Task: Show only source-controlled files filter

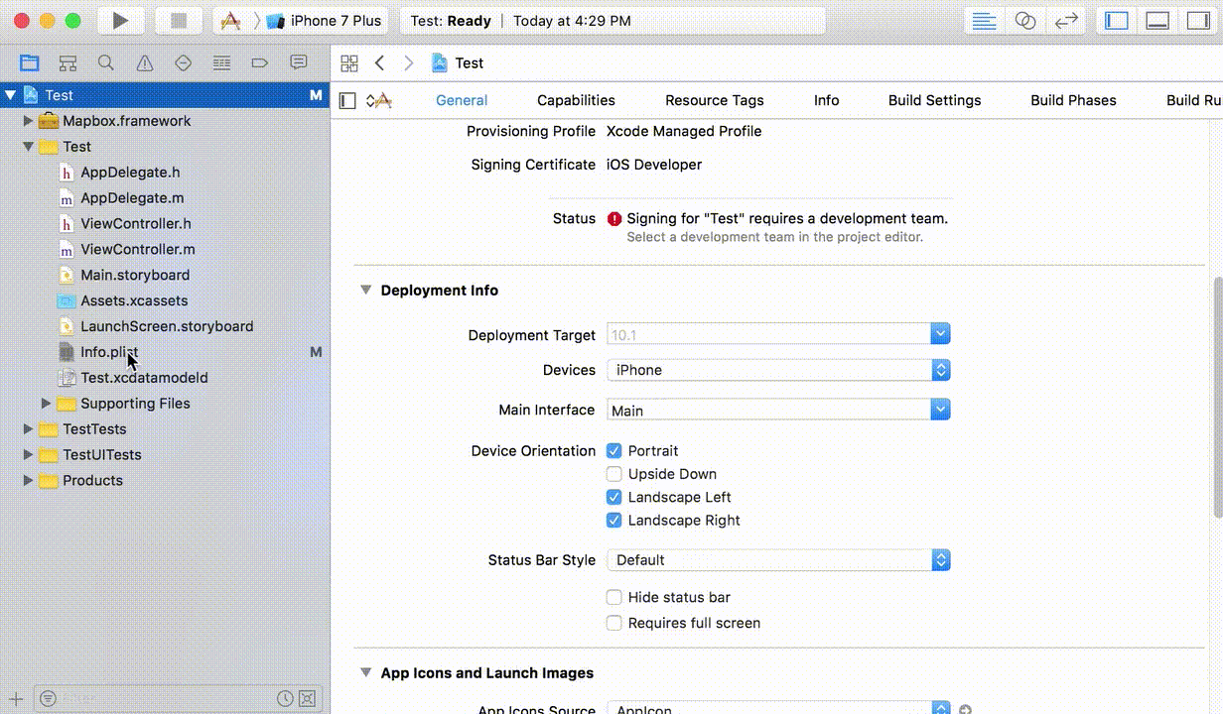Action: (307, 698)
